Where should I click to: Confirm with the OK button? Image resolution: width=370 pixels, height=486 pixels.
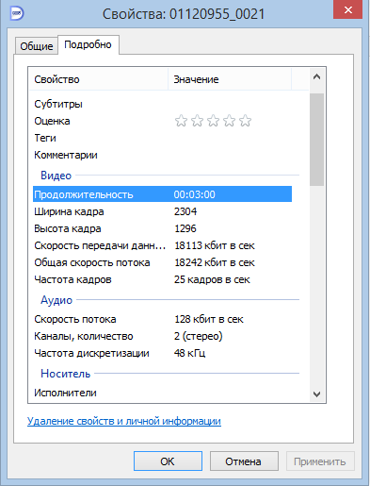[168, 461]
